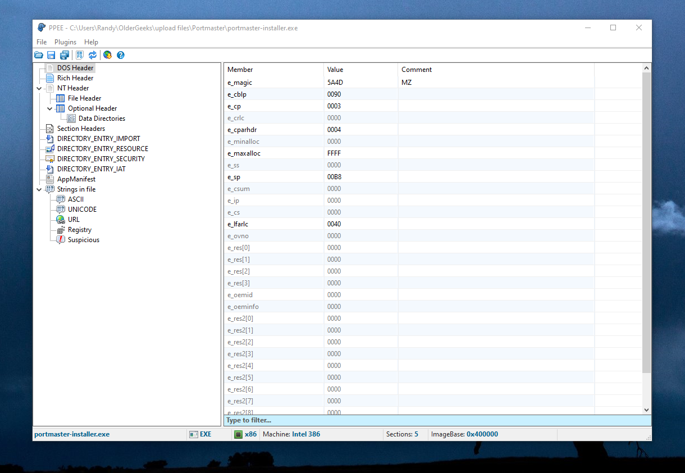This screenshot has width=685, height=473.
Task: Click portmaster-installer.exe in status bar
Action: pos(72,434)
